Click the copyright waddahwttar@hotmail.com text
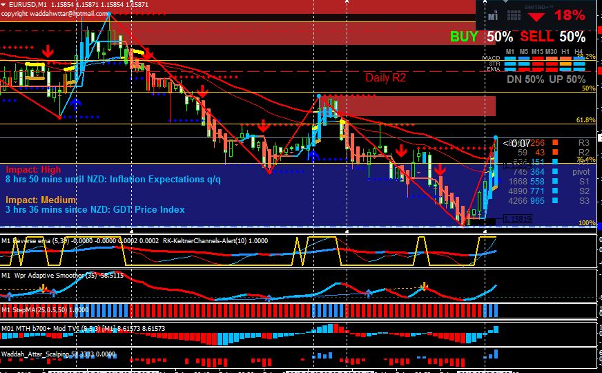Image resolution: width=602 pixels, height=373 pixels. 54,13
